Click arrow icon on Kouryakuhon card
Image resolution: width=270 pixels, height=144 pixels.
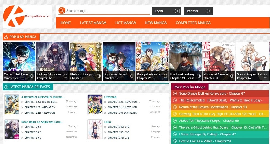click(x=166, y=76)
